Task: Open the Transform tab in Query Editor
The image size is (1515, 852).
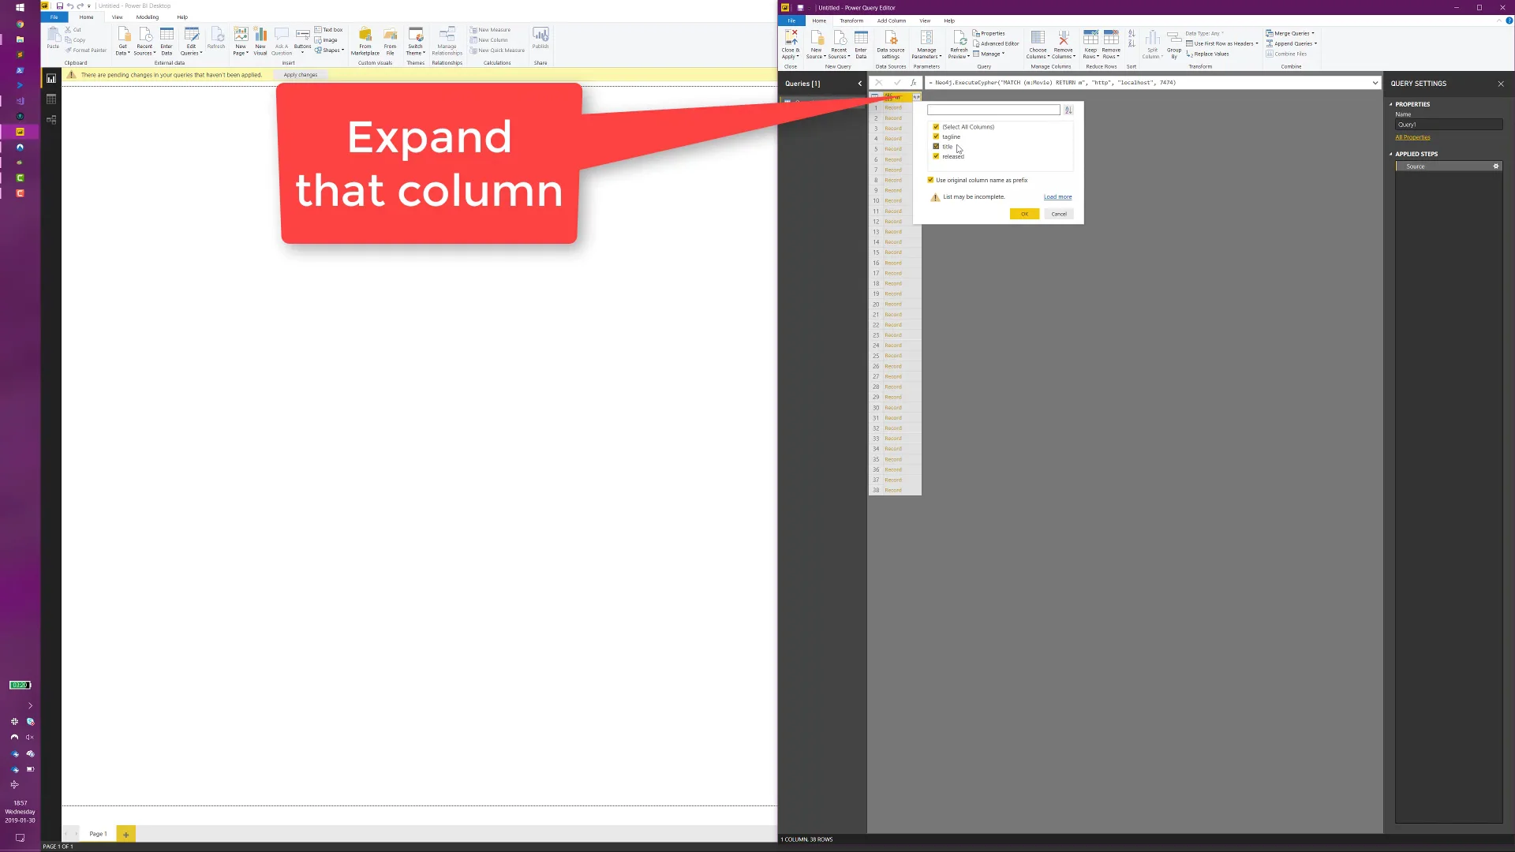Action: (851, 21)
